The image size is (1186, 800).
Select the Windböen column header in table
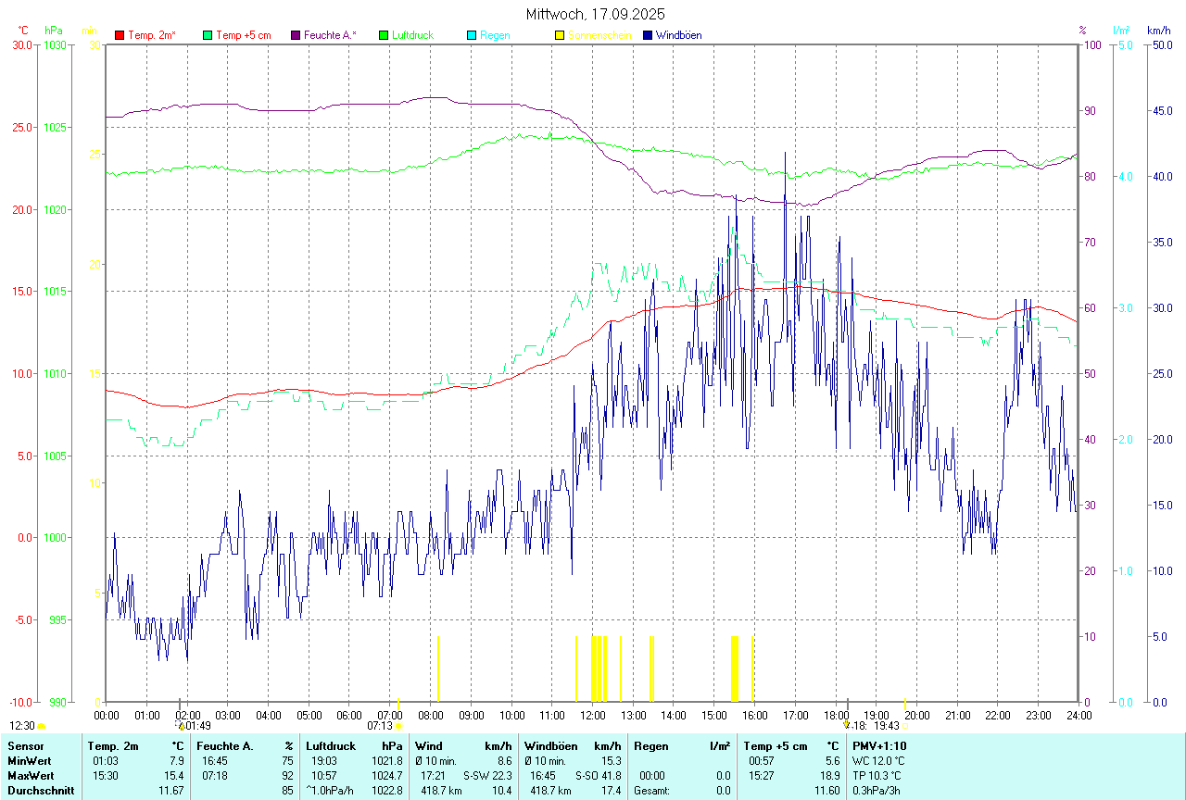coord(550,746)
